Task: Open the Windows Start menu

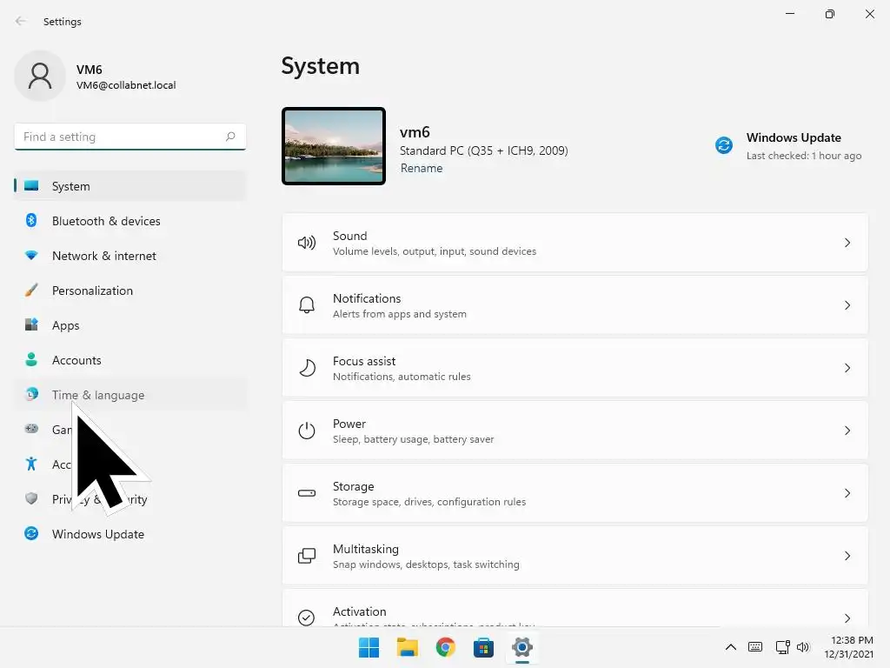Action: (x=369, y=647)
